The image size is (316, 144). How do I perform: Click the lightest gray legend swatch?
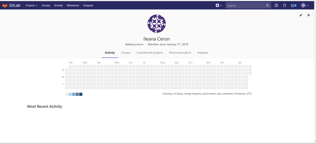[x=67, y=94]
